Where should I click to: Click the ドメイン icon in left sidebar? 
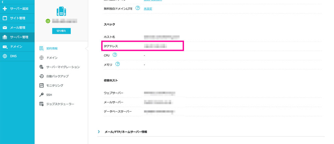pos(5,47)
